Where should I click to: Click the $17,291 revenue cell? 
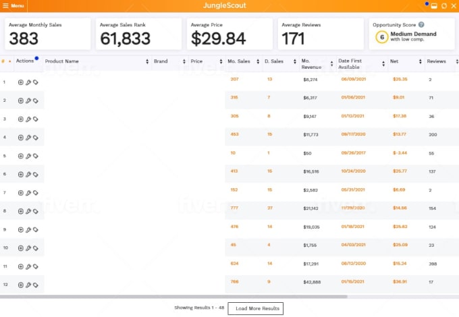(310, 264)
